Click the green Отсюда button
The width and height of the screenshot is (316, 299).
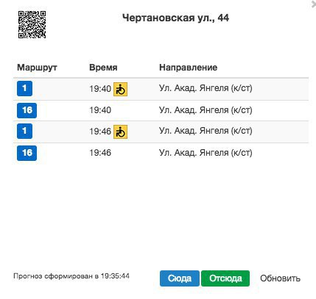(x=225, y=278)
